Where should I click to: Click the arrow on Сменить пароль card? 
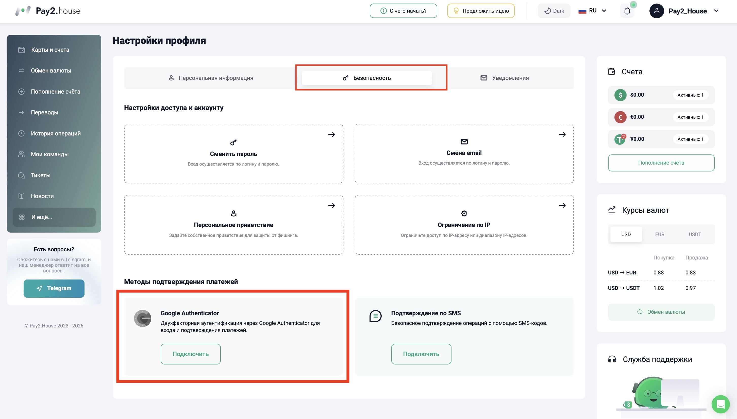332,134
